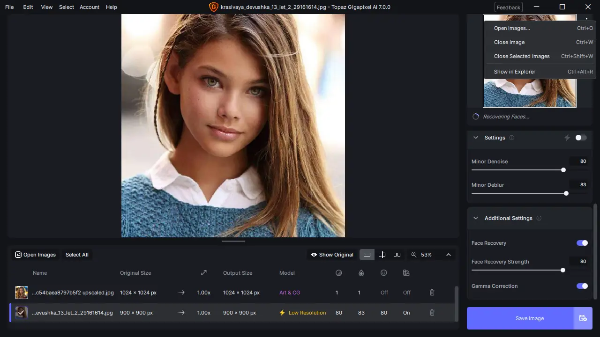Delete the Art & CG image row
600x337 pixels.
432,293
